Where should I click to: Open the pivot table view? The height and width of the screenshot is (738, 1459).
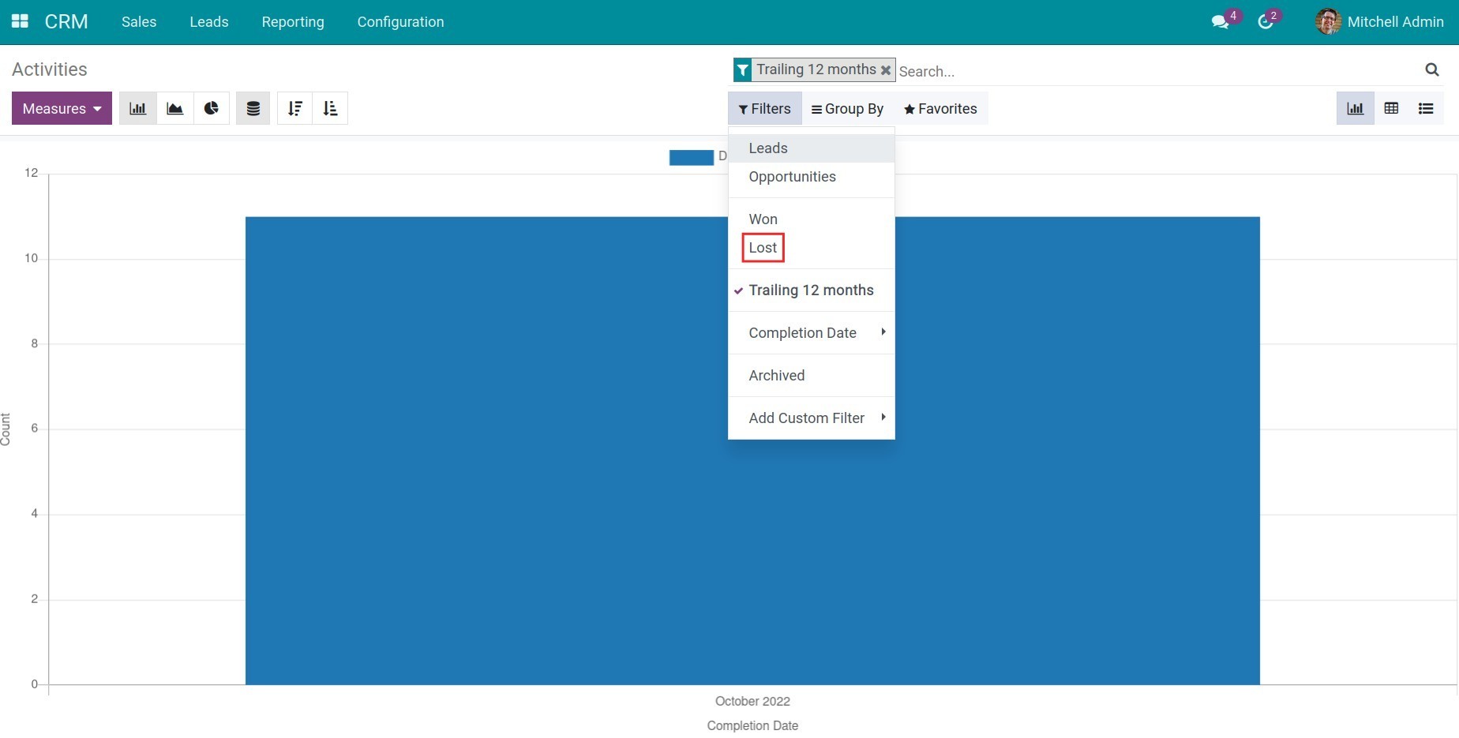pyautogui.click(x=1392, y=108)
